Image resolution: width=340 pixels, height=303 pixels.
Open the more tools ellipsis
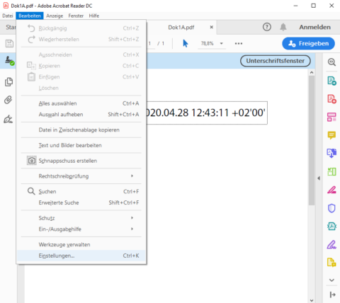coord(239,43)
